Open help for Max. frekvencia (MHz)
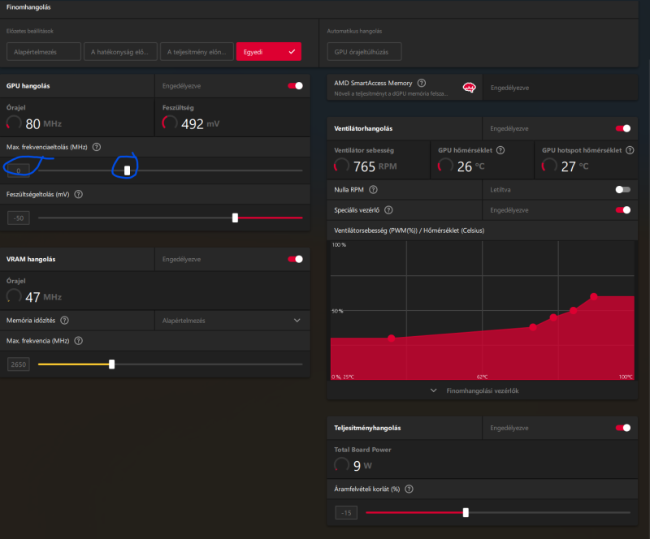 coord(78,341)
